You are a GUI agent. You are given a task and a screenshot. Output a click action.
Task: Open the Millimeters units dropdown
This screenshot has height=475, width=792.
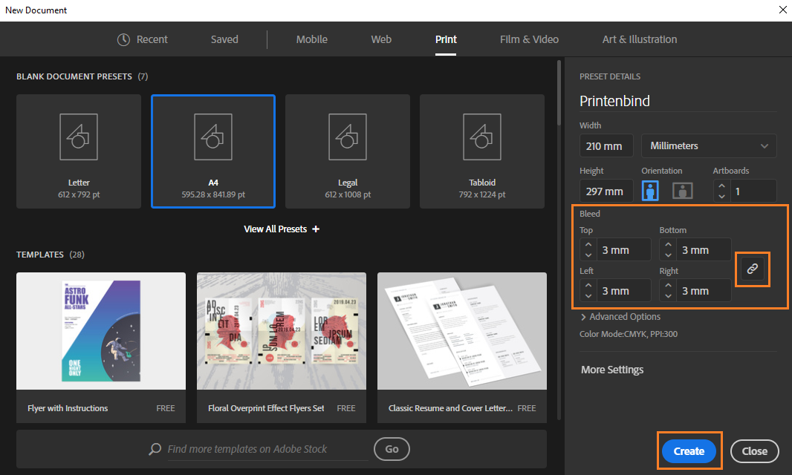point(708,145)
